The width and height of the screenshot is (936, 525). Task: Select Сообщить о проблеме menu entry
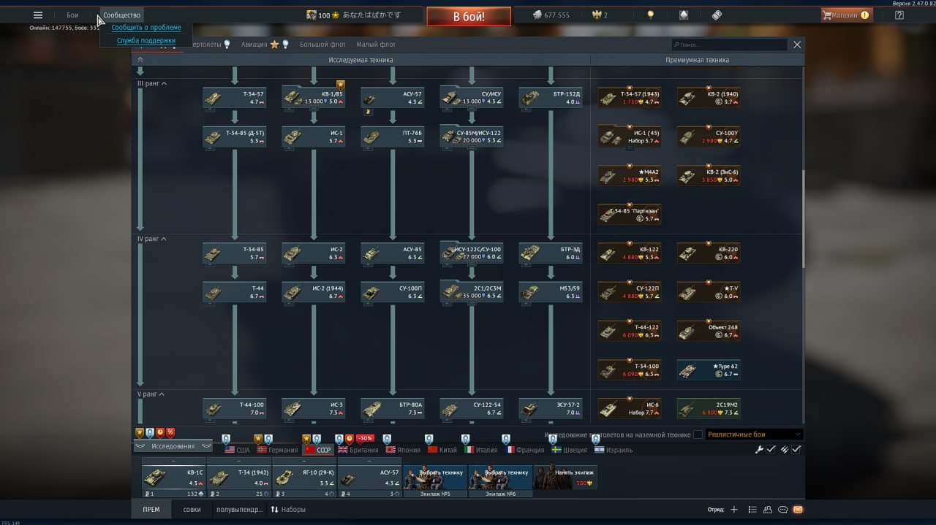tap(146, 28)
